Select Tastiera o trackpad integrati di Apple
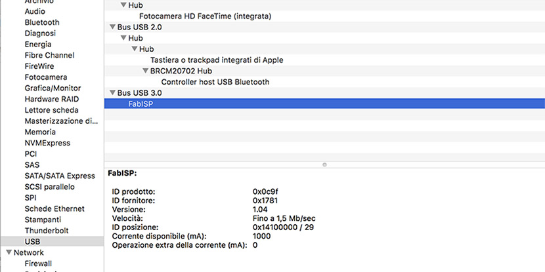545x272 pixels. point(217,60)
